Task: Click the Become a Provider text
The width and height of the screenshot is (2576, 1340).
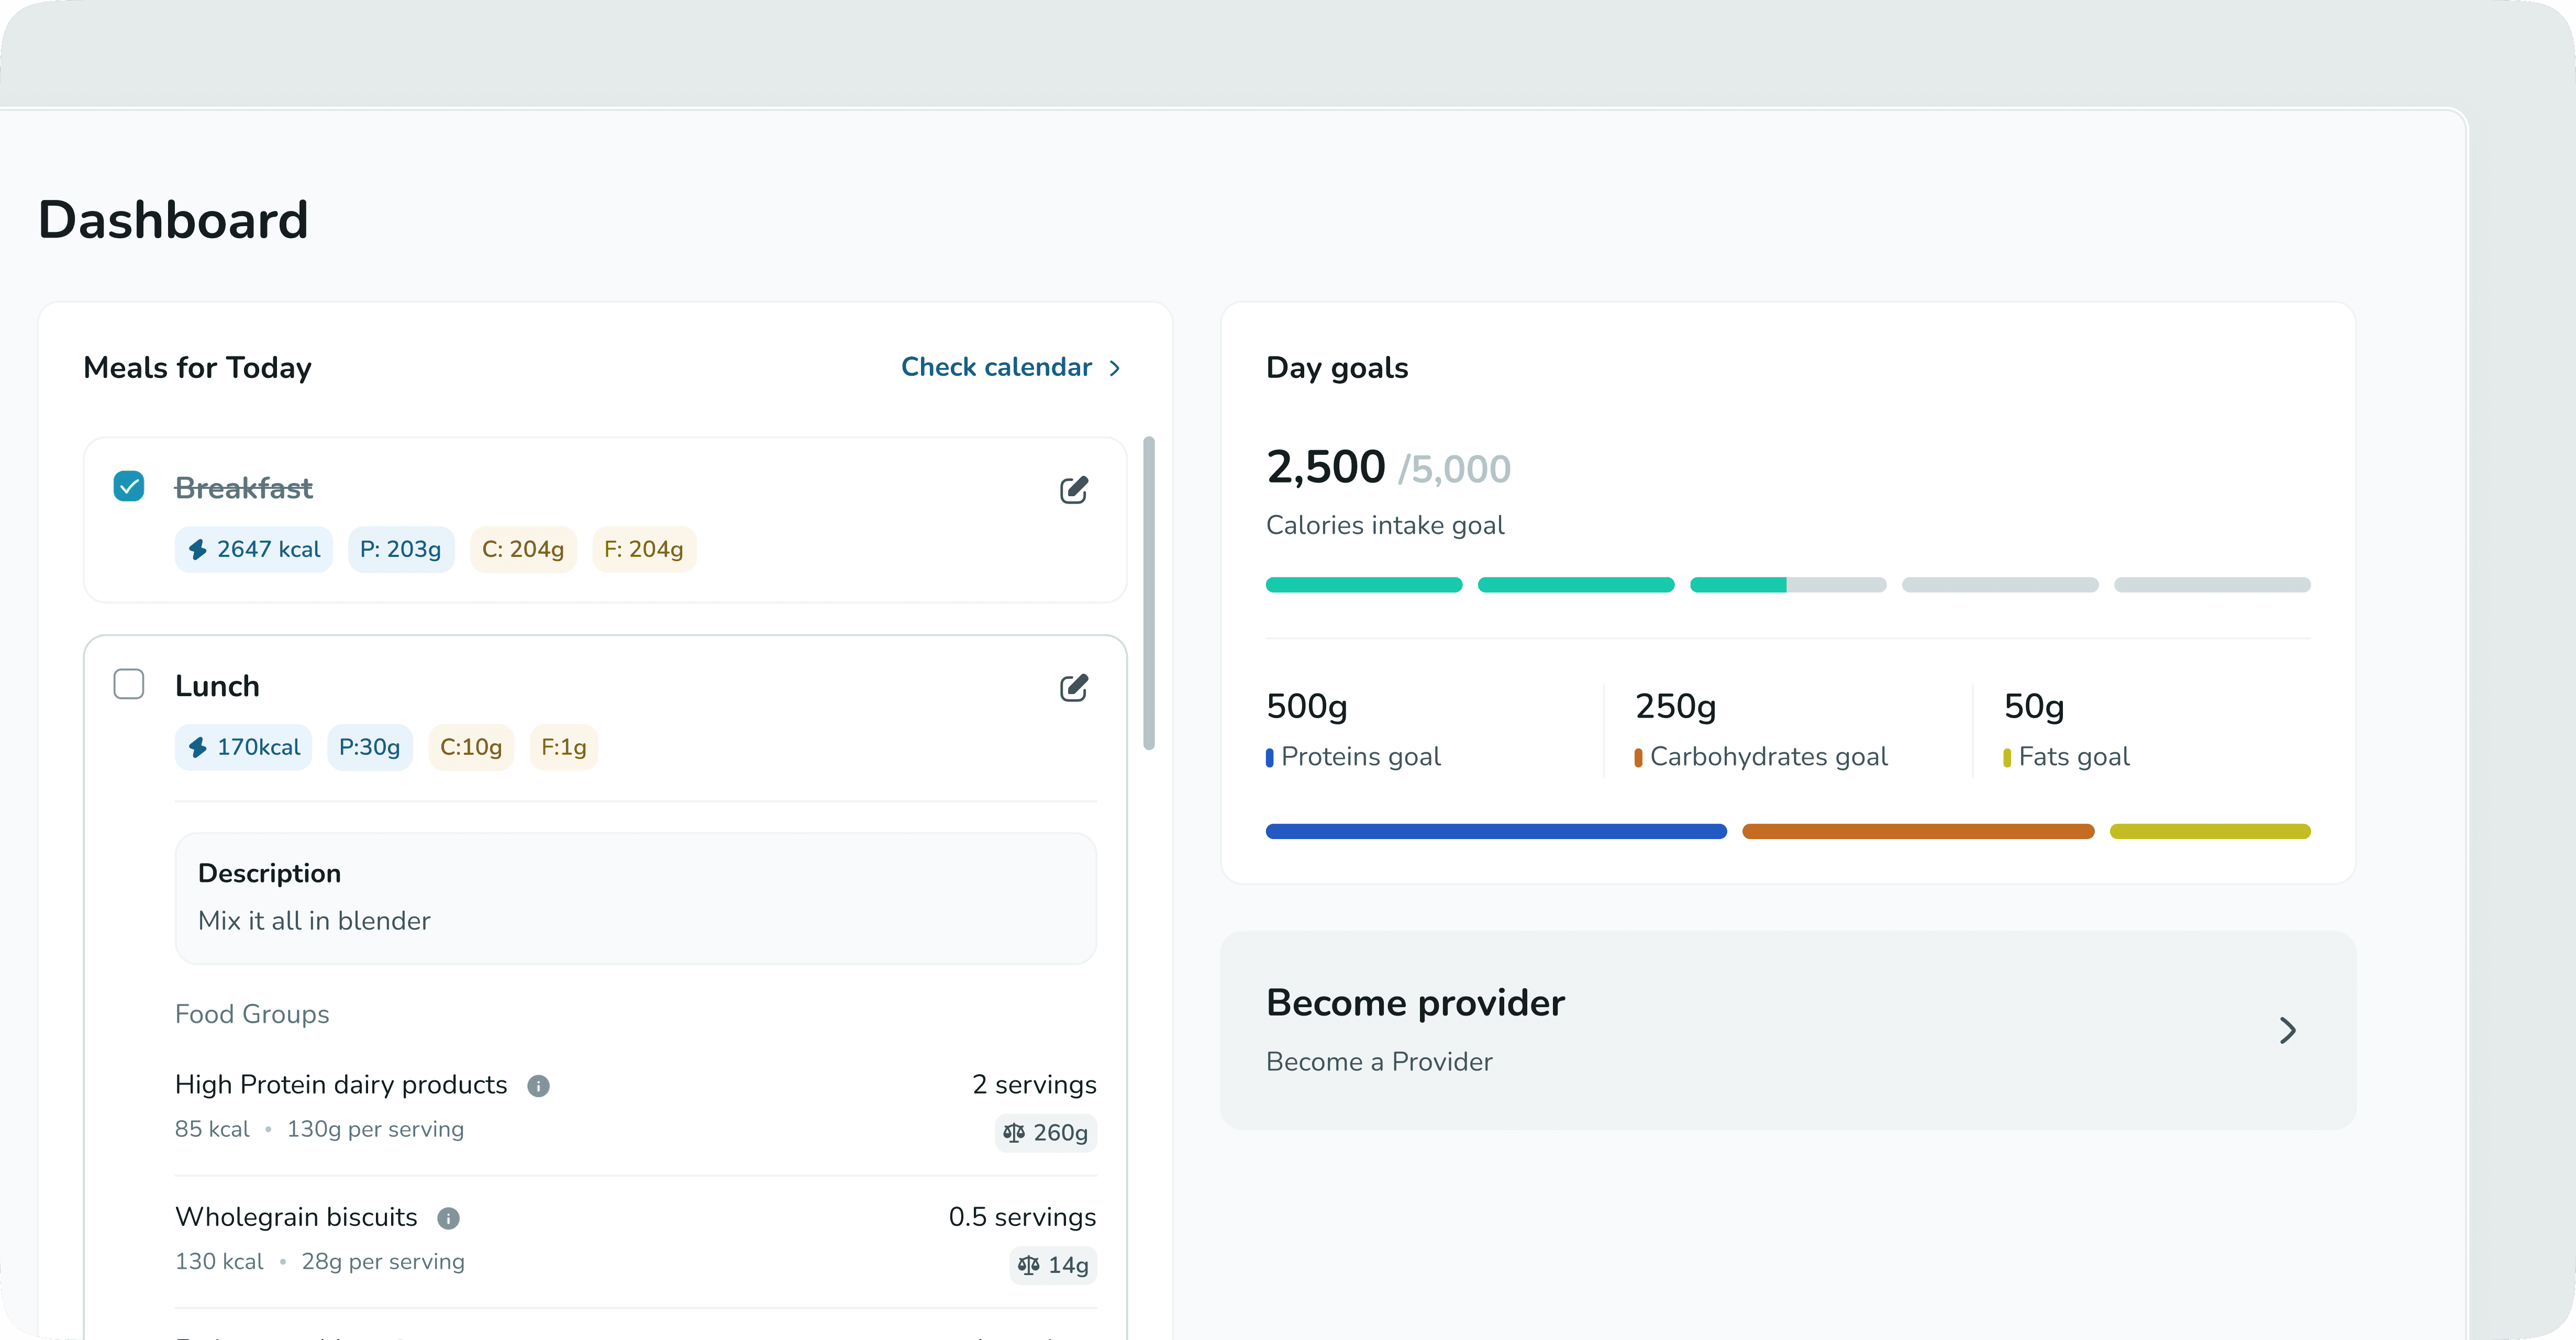Action: click(1379, 1062)
